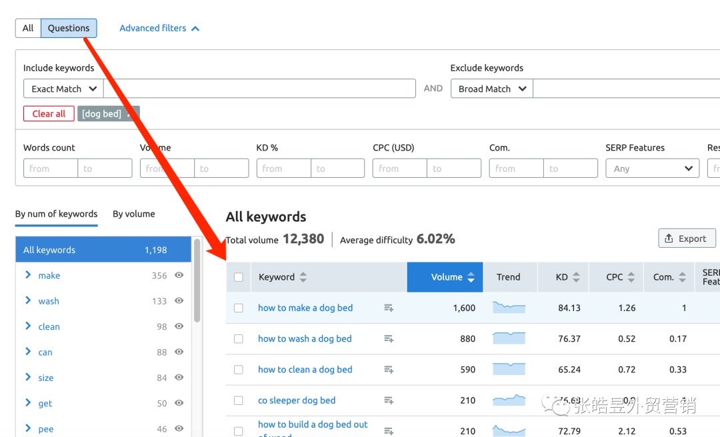The height and width of the screenshot is (437, 720).
Task: Sort by Com. column arrows
Action: click(683, 277)
